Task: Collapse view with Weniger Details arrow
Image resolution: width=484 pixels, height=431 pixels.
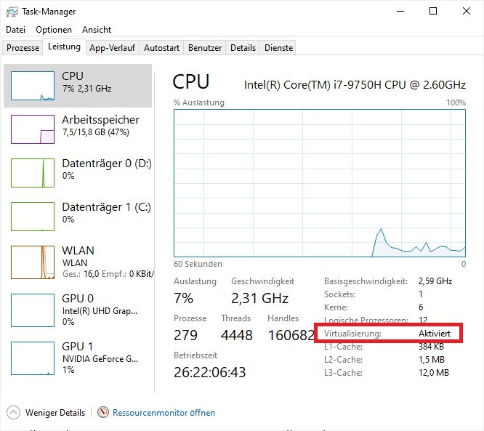Action: coord(15,412)
